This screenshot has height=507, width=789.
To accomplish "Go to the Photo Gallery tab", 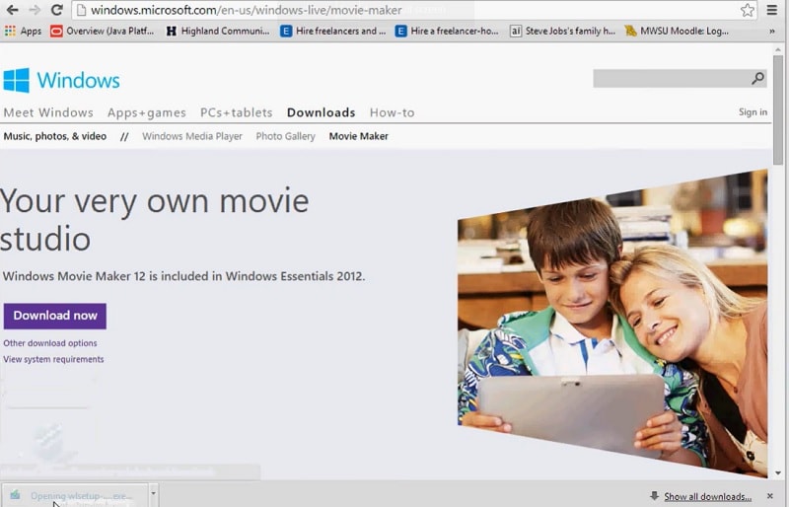I will [285, 136].
